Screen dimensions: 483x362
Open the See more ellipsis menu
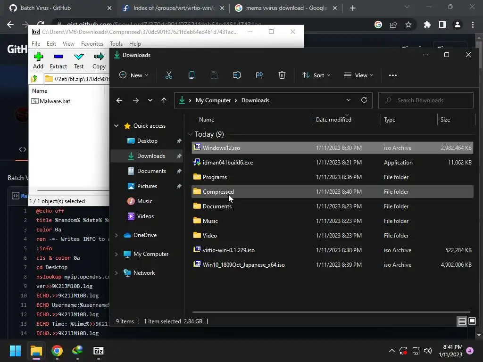pos(393,75)
